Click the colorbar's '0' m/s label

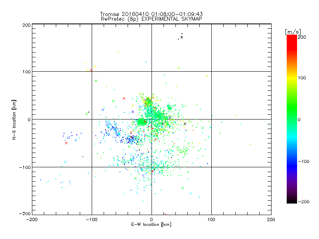point(299,119)
